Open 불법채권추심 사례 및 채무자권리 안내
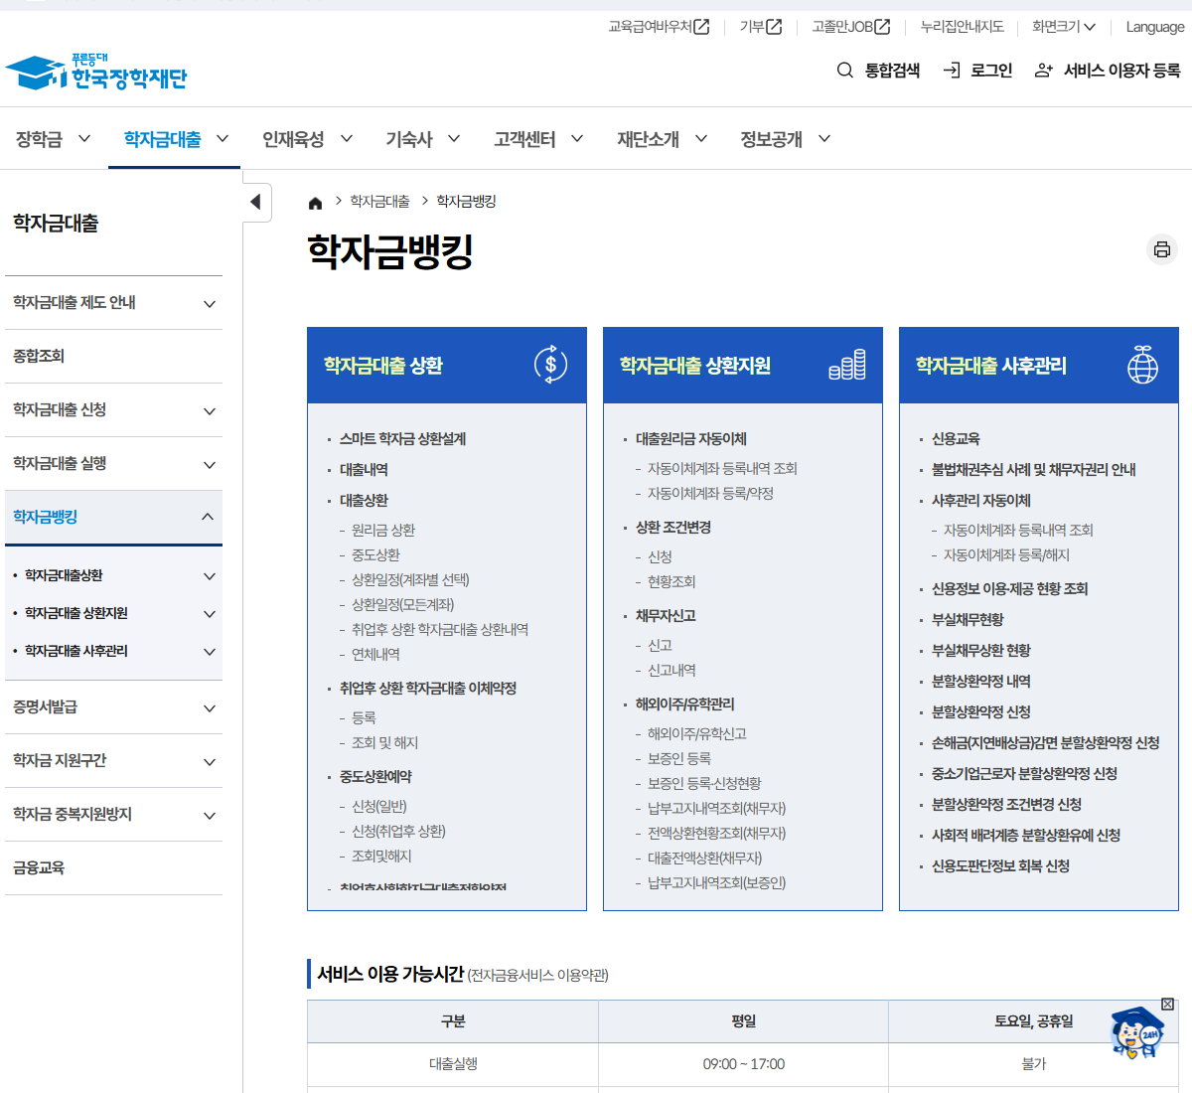The height and width of the screenshot is (1093, 1192). (x=1034, y=470)
